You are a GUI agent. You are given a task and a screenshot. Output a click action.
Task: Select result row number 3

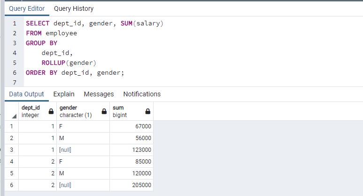(x=11, y=150)
